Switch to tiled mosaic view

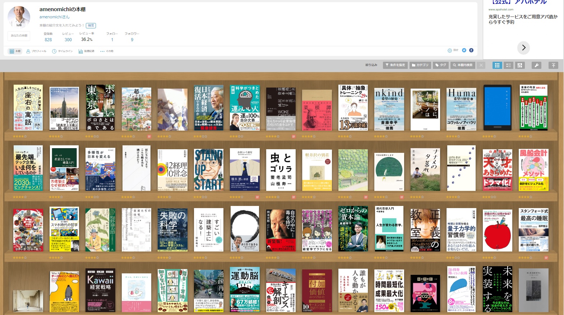coord(519,65)
